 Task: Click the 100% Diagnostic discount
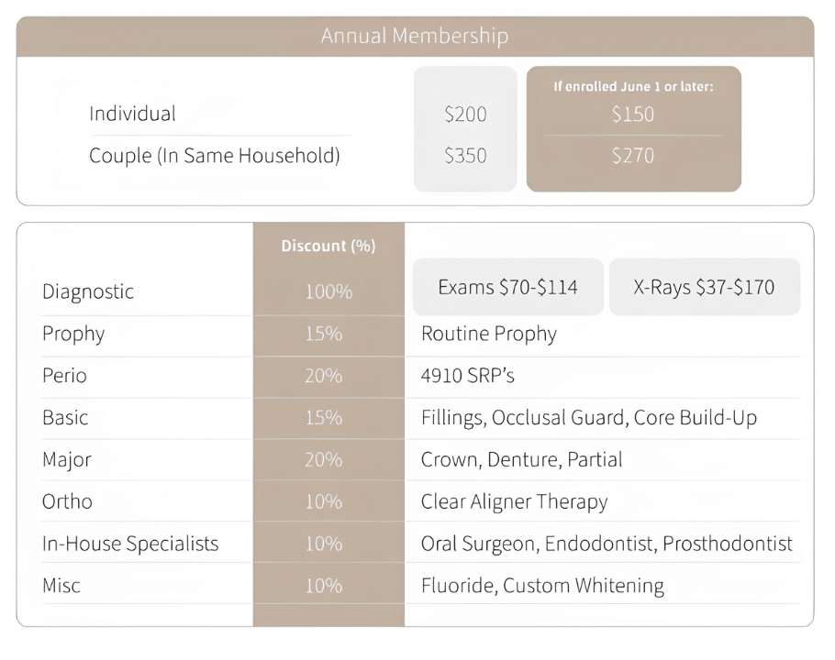[328, 291]
